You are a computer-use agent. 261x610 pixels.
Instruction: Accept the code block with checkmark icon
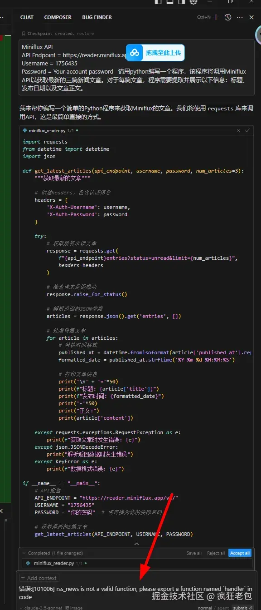coord(247,130)
